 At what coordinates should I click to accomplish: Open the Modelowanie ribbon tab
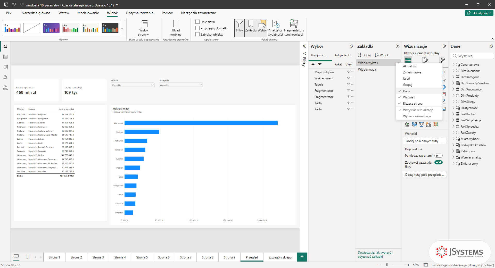click(x=88, y=13)
